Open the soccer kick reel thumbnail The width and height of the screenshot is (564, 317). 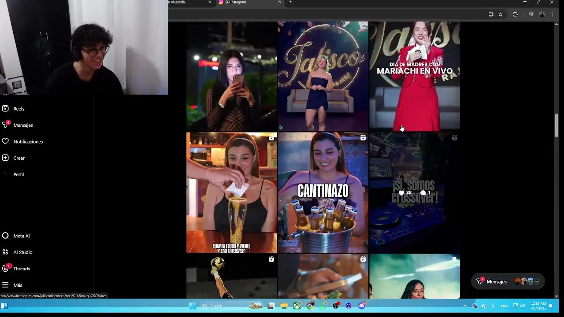(x=231, y=276)
